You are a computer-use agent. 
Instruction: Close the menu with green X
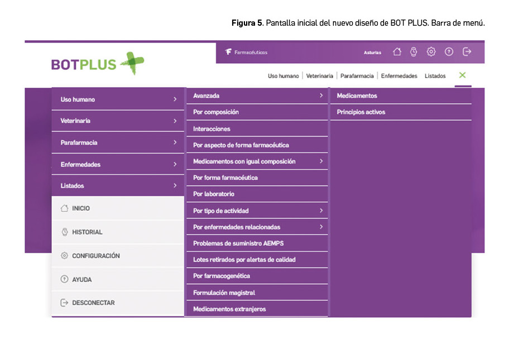pos(463,75)
